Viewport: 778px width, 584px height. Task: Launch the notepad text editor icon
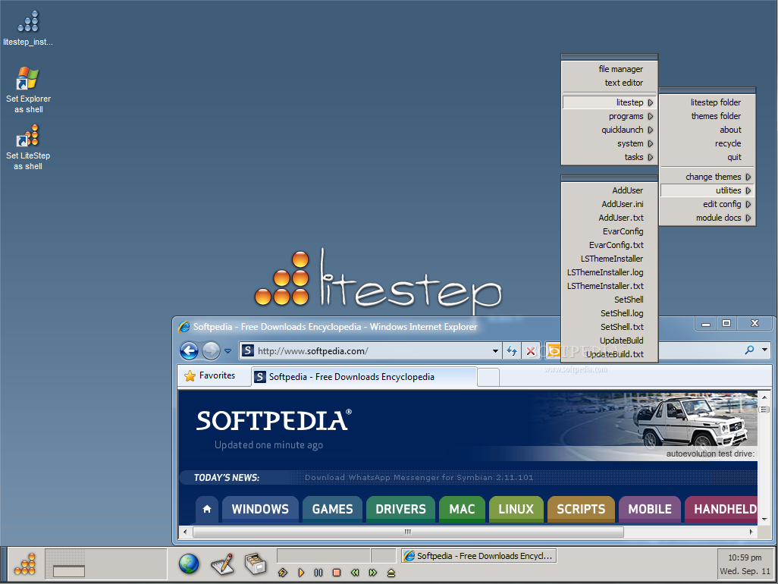[x=222, y=564]
